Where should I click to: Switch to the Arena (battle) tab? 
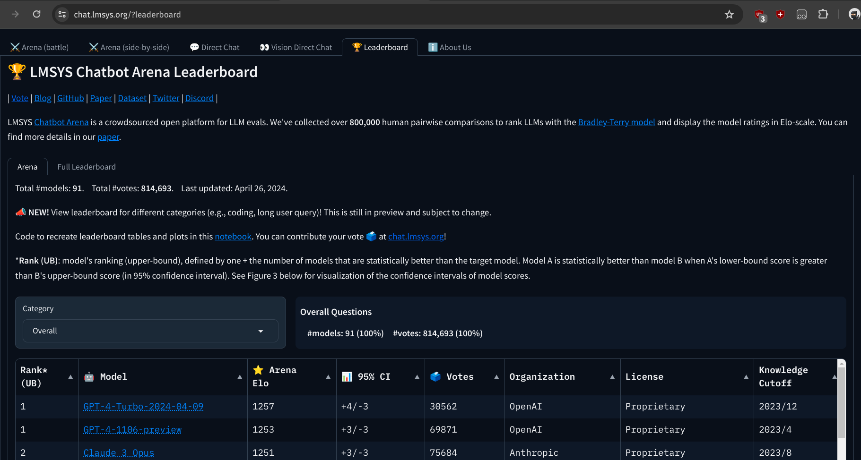click(40, 47)
